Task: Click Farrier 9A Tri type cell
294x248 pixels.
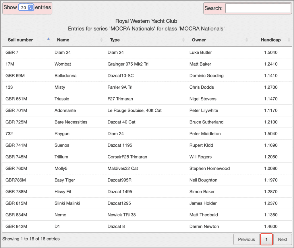Action: coord(120,87)
